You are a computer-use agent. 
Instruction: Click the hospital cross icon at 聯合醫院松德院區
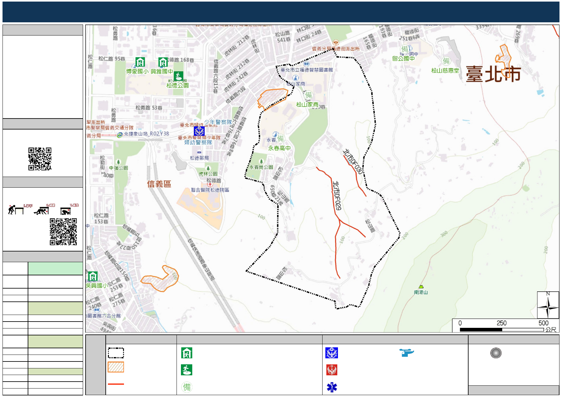pyautogui.click(x=210, y=185)
